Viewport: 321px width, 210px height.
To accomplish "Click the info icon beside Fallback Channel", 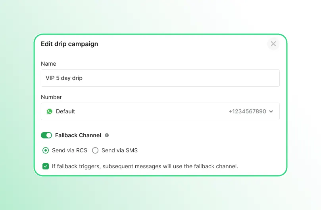I will click(x=107, y=135).
